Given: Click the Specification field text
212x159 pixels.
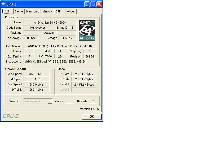Looking at the screenshot, I should pos(60,46).
